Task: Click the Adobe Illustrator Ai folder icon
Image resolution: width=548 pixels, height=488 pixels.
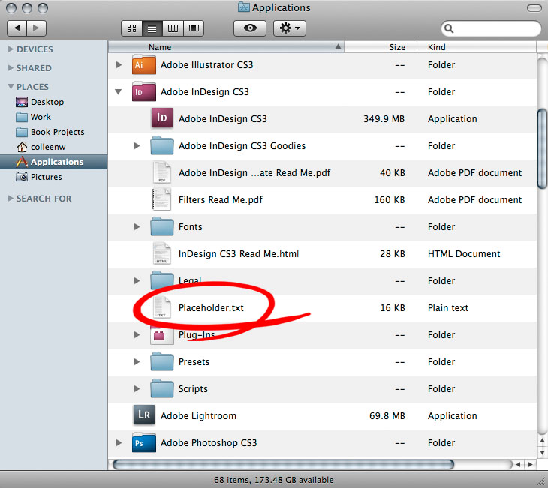Action: (143, 64)
